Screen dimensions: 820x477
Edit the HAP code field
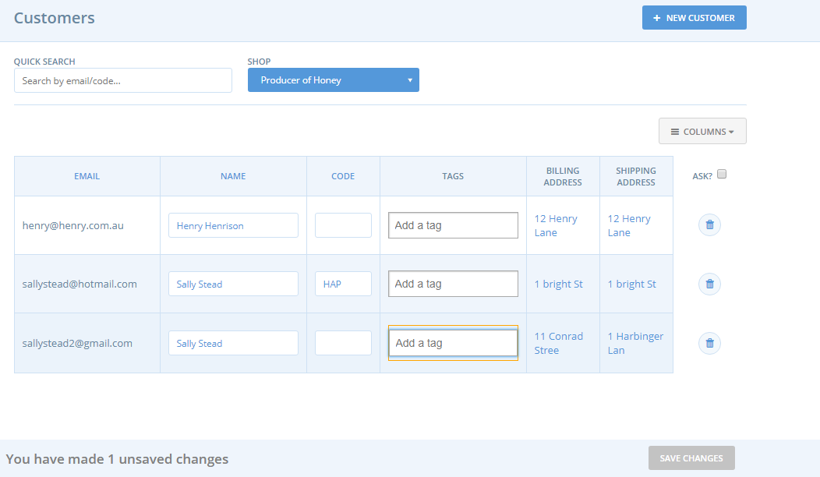(x=343, y=284)
